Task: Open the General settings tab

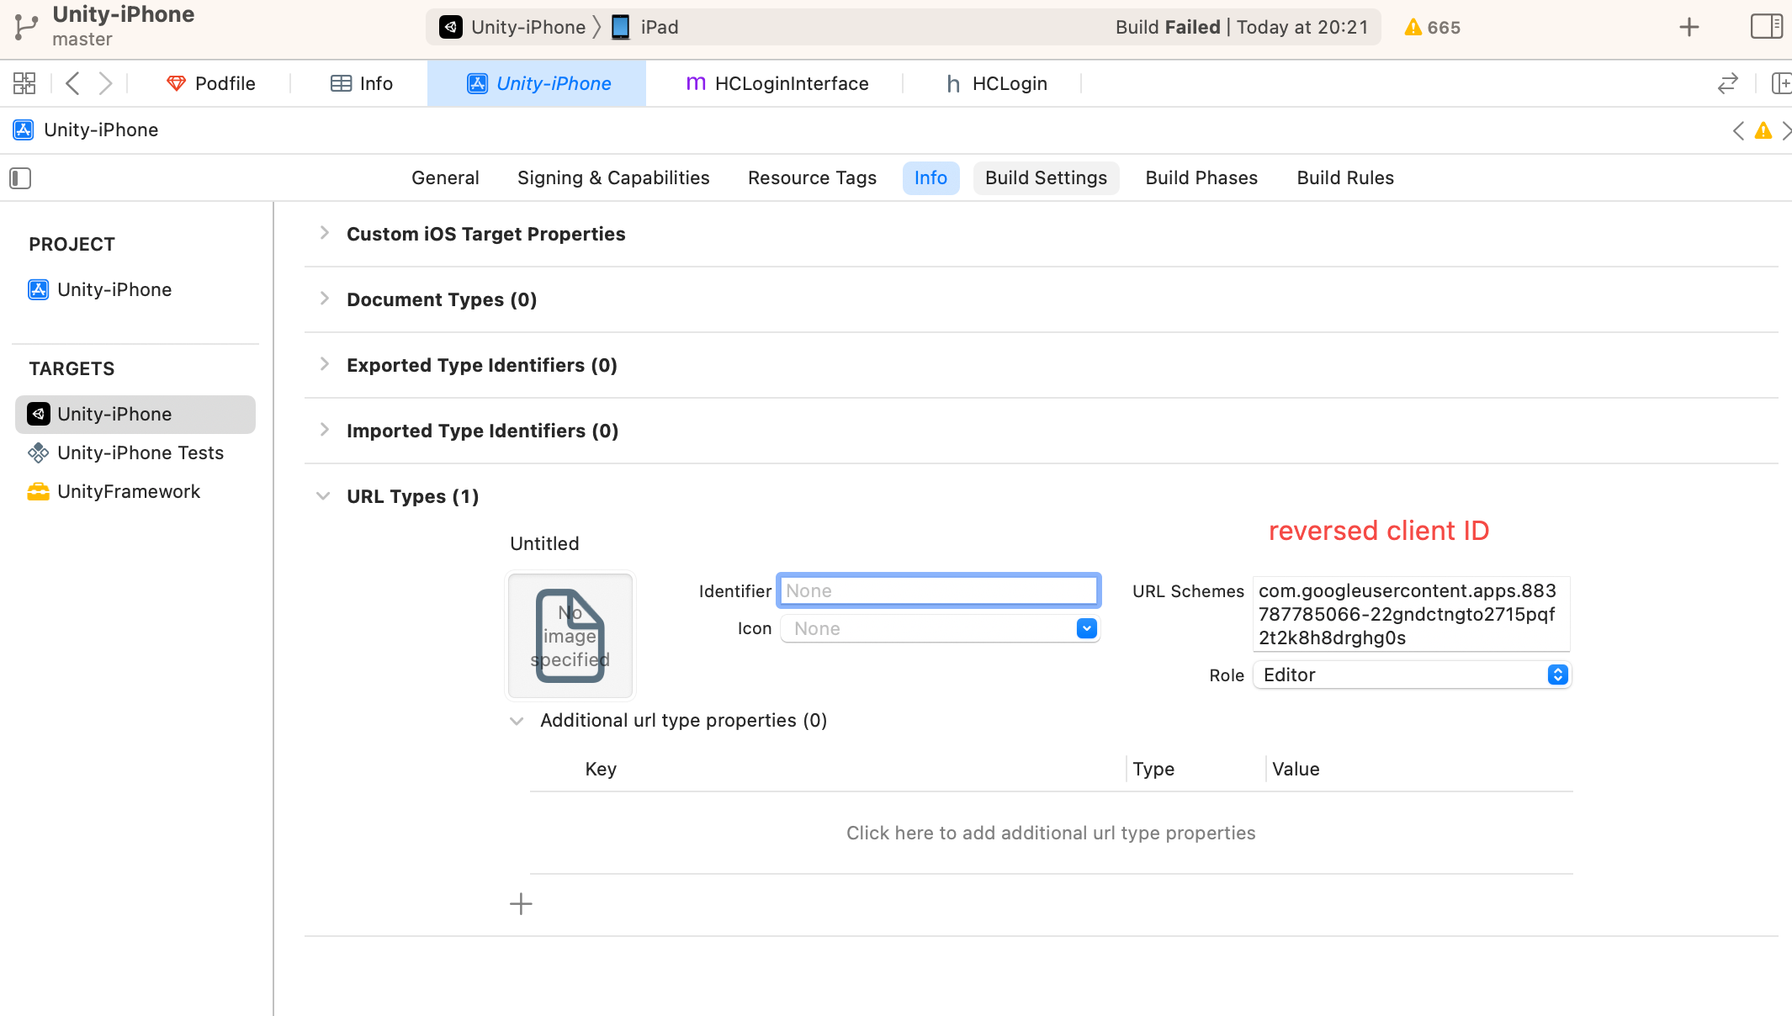Action: (445, 177)
